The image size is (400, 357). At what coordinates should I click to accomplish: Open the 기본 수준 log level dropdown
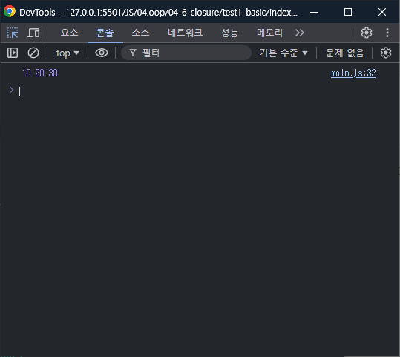point(283,53)
